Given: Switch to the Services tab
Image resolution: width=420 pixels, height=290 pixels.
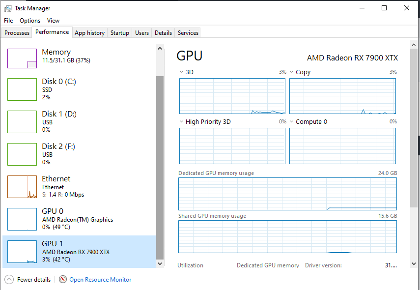Looking at the screenshot, I should point(188,33).
